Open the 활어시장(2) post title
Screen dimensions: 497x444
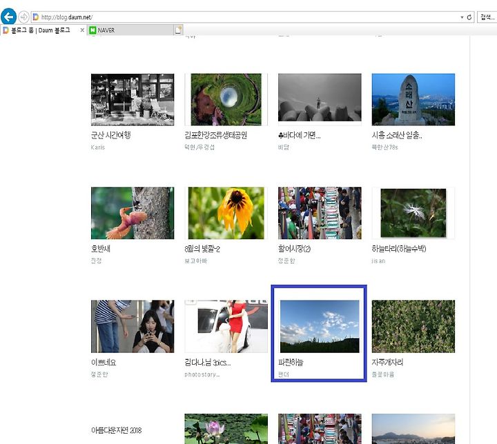tap(294, 249)
